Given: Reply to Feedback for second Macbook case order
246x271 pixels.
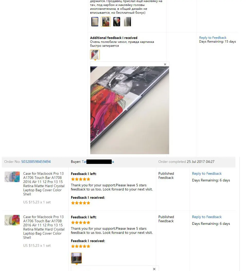Looking at the screenshot, I should (207, 217).
